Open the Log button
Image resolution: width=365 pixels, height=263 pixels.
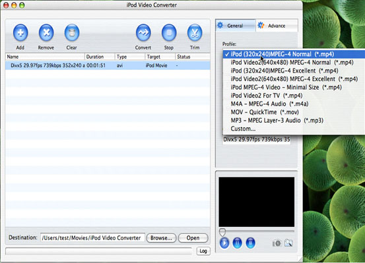[x=203, y=251]
